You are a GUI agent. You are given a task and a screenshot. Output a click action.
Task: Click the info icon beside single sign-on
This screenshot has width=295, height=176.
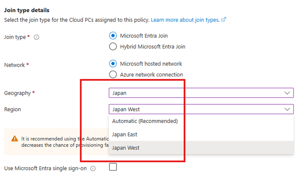coord(93,168)
